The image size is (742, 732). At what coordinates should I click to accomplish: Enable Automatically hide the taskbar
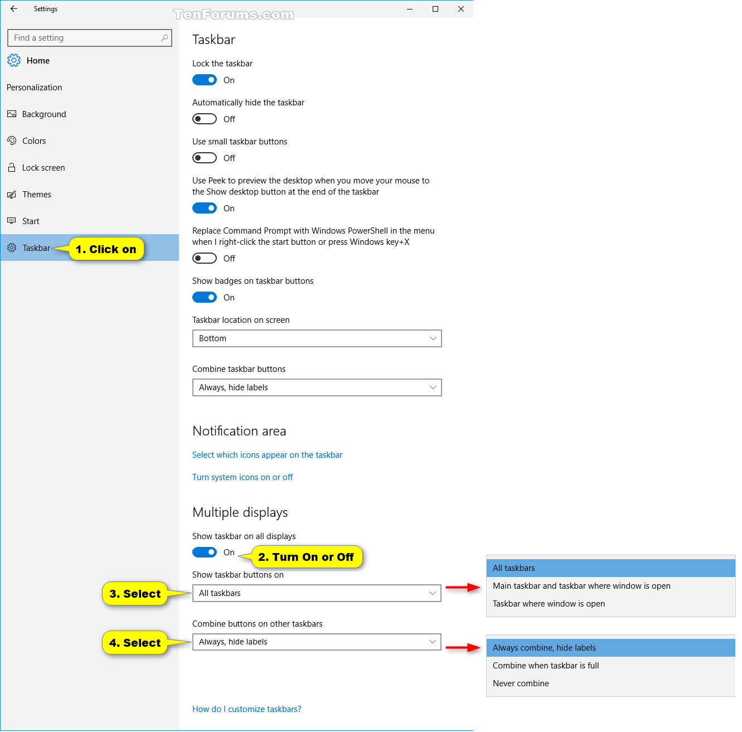[x=204, y=119]
